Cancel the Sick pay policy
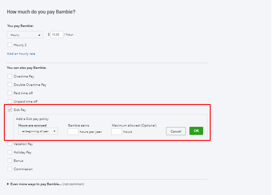Screen dimensions: 272x195 point(176,131)
